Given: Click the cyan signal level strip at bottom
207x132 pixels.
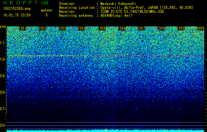Looking at the screenshot, I should (x=106, y=131).
